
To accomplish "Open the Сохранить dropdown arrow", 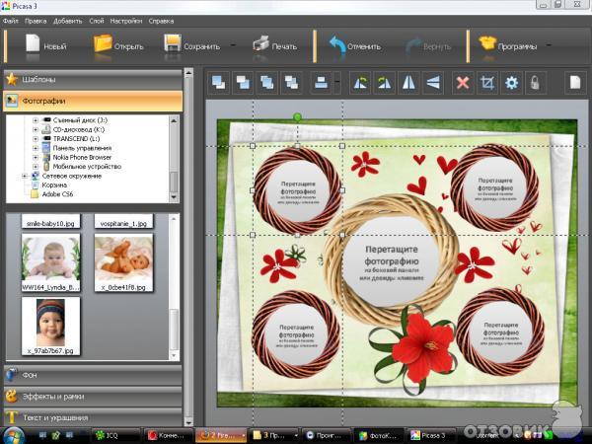I will (233, 44).
